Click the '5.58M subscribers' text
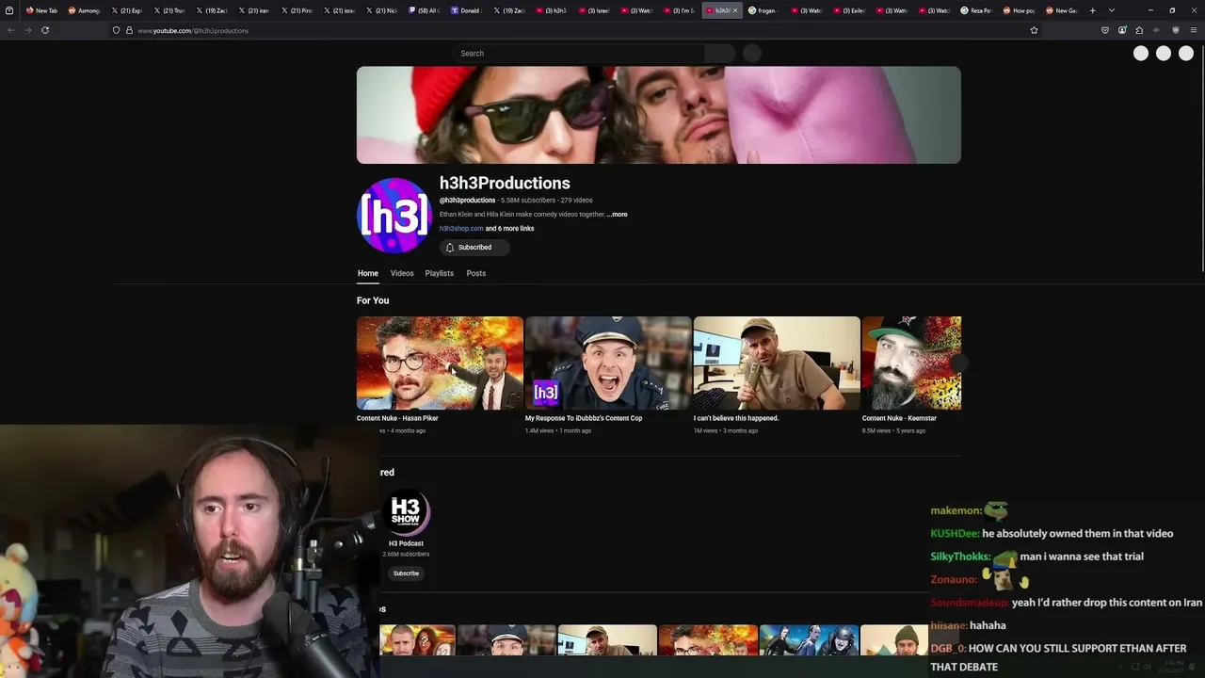 coord(528,201)
